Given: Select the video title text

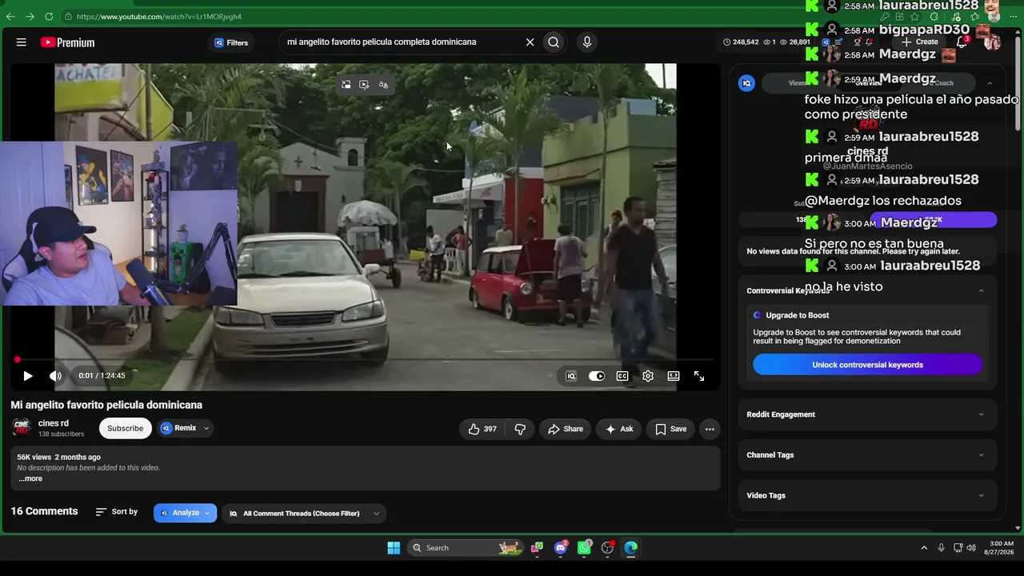Looking at the screenshot, I should [x=106, y=405].
